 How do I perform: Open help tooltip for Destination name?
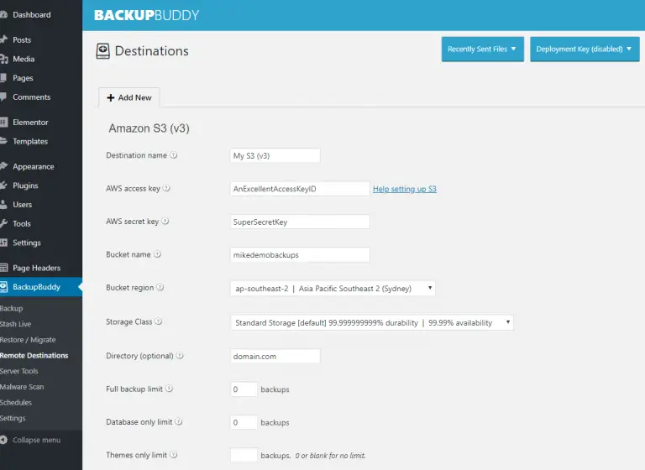[174, 155]
